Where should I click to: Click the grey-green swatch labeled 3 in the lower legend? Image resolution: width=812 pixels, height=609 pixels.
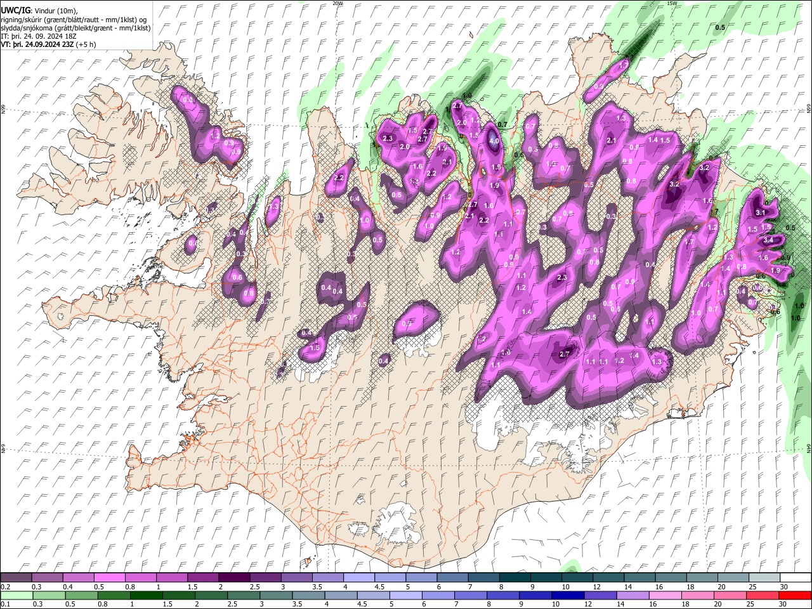click(x=277, y=596)
